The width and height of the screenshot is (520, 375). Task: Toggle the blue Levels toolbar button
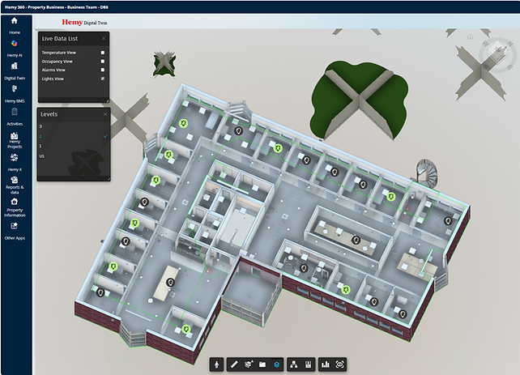[276, 364]
